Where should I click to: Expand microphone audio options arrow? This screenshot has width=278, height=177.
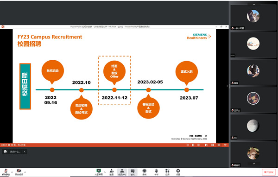[12, 172]
